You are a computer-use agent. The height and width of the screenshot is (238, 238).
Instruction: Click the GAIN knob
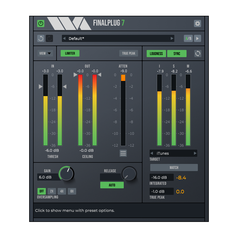point(66,174)
